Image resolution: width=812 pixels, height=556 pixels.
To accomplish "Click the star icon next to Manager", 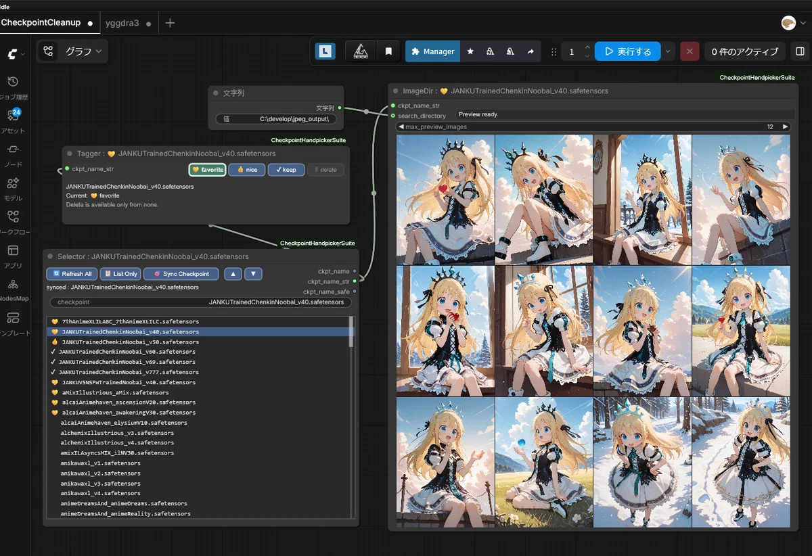I will coord(470,51).
